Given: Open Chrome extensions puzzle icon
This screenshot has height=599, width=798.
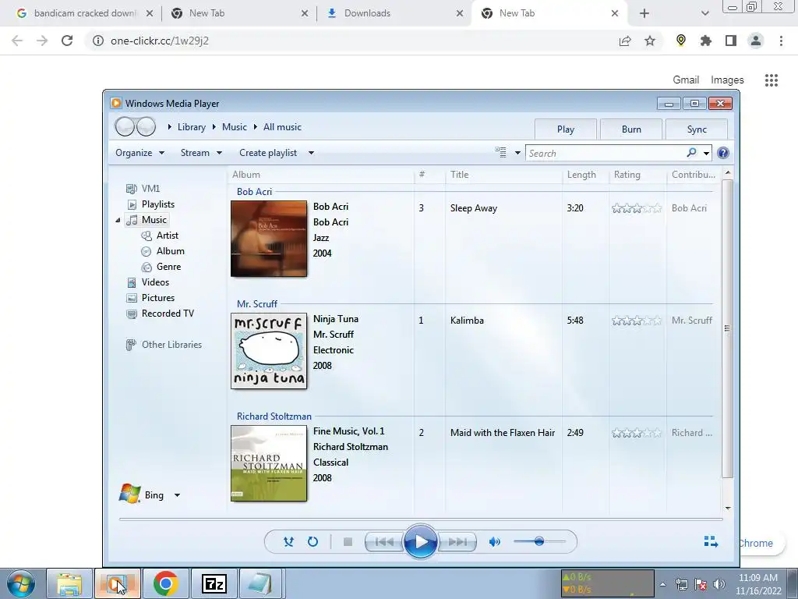Looking at the screenshot, I should coord(706,41).
